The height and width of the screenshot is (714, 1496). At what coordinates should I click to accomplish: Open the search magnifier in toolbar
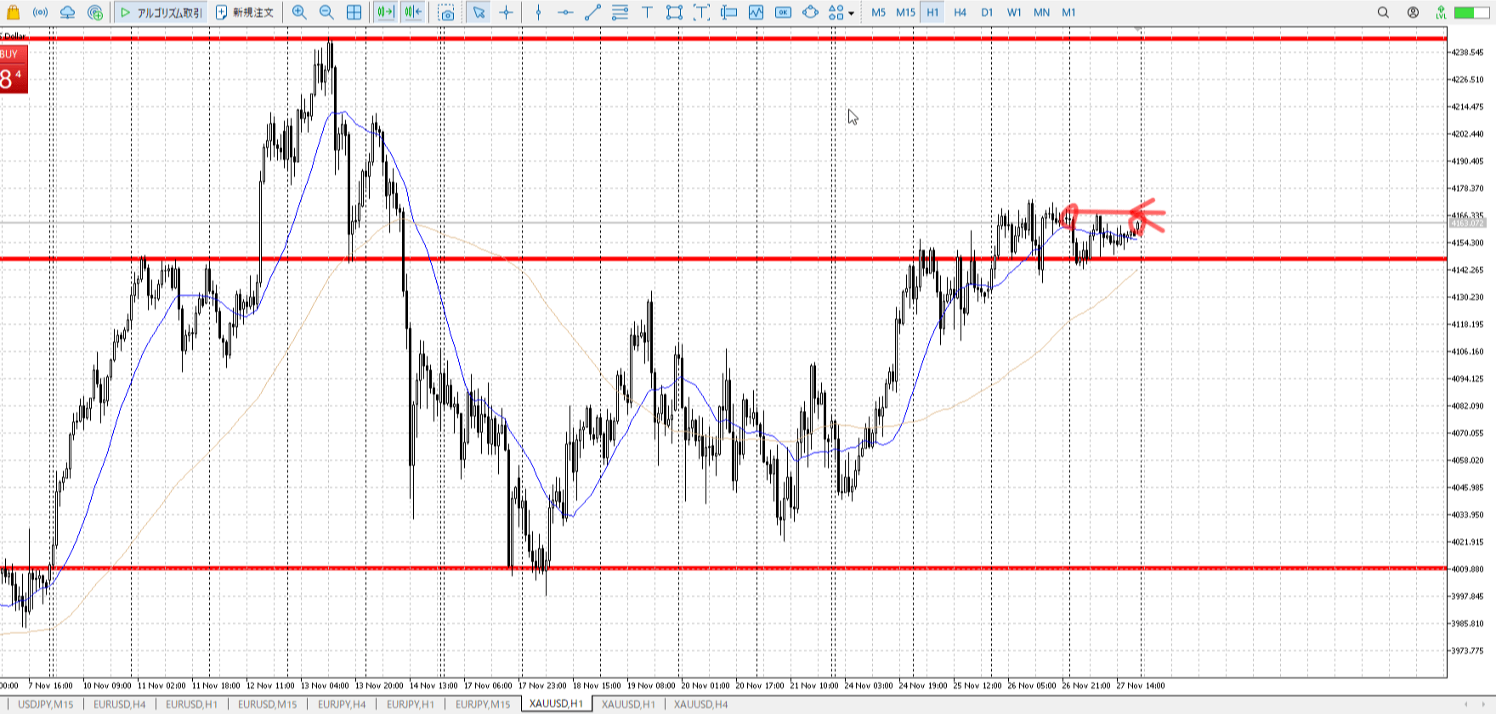point(1383,12)
